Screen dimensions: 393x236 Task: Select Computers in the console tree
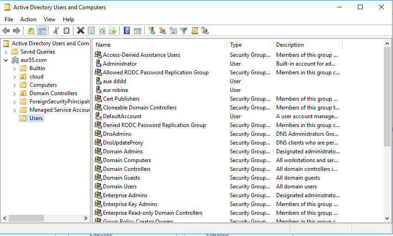click(43, 85)
